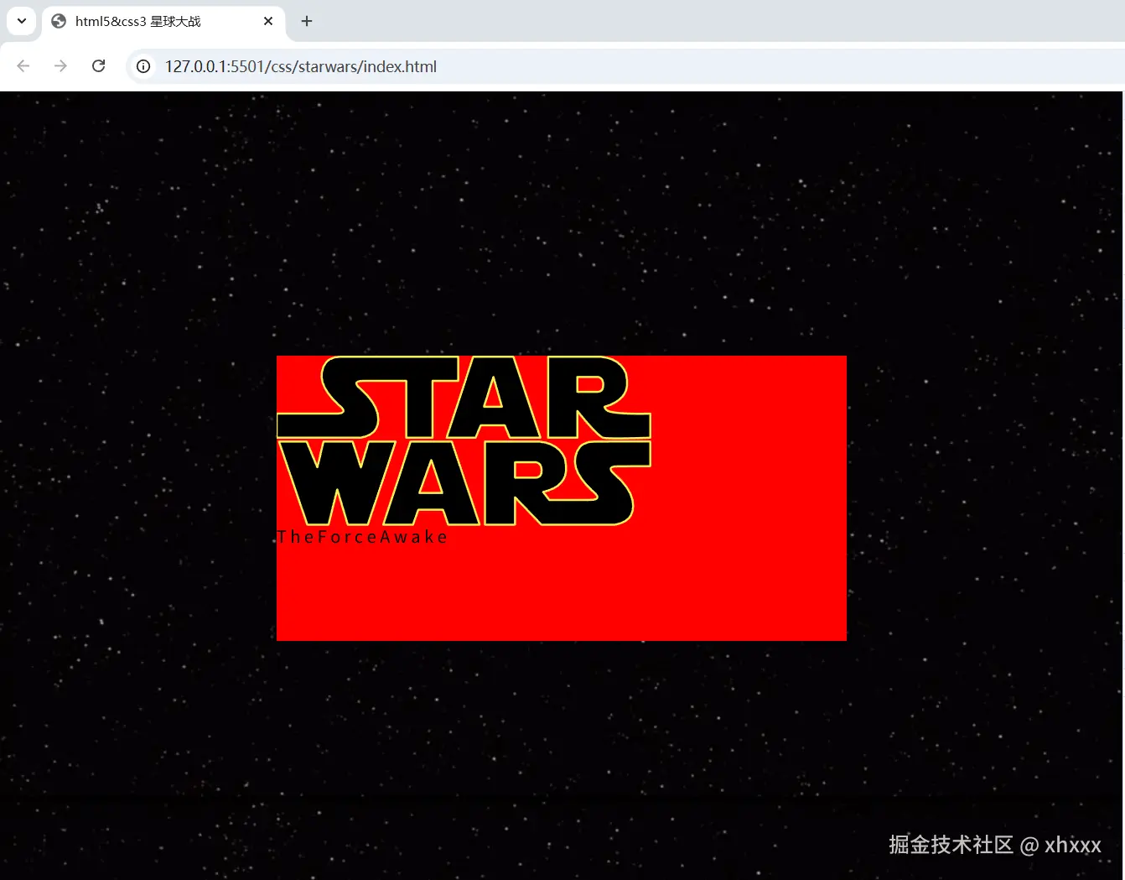1125x880 pixels.
Task: View site information icon
Action: click(x=144, y=66)
